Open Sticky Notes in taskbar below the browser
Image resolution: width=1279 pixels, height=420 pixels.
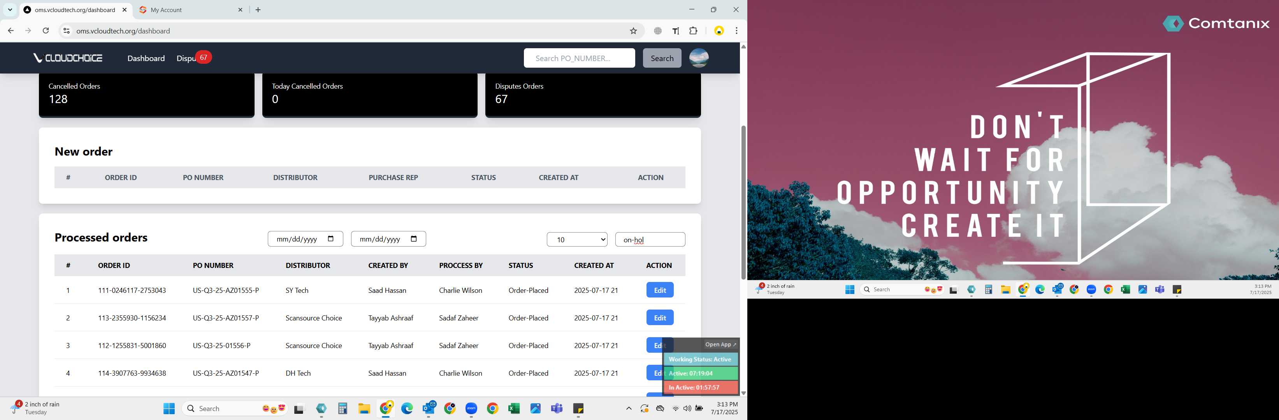click(x=578, y=409)
